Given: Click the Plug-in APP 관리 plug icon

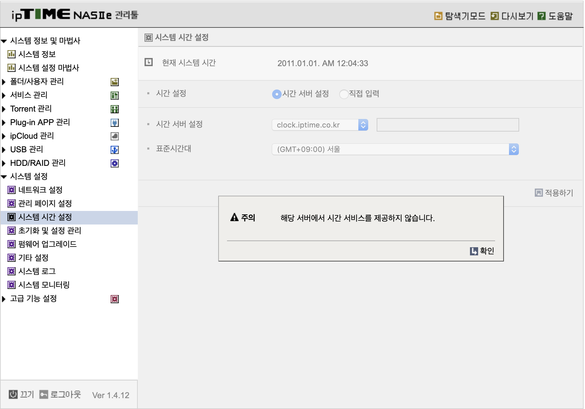Looking at the screenshot, I should click(115, 122).
